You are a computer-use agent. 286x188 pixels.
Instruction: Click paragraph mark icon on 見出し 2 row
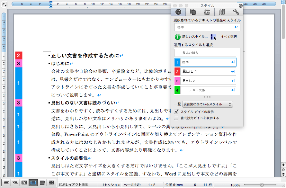233,81
